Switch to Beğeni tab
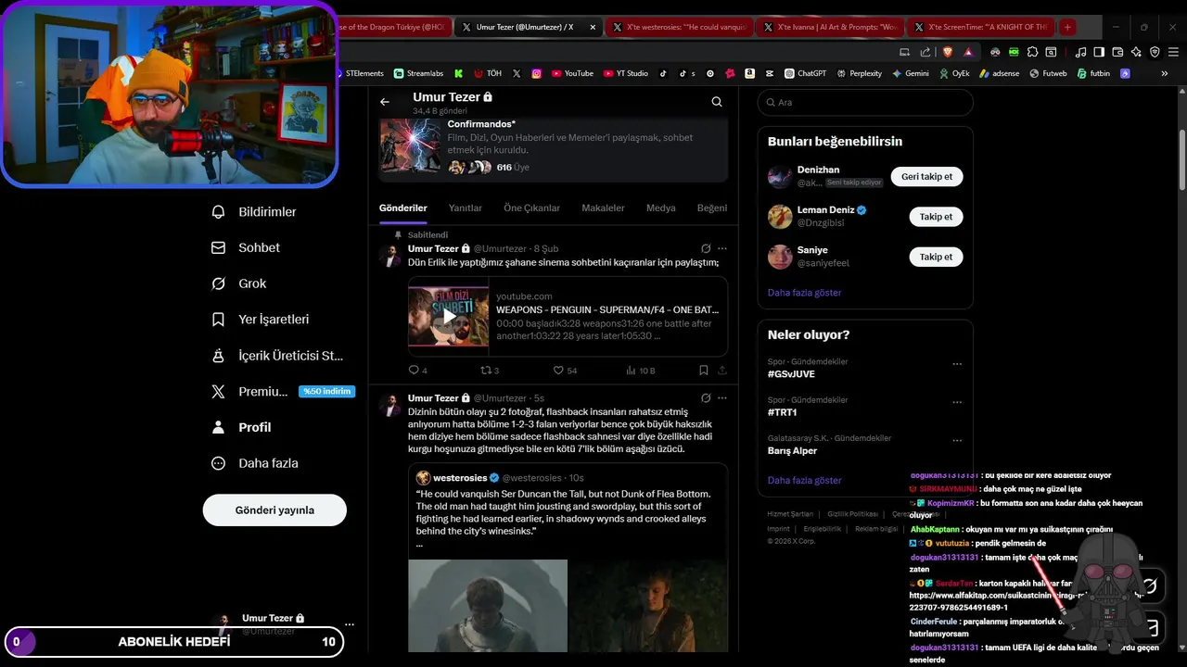The width and height of the screenshot is (1187, 667). point(712,208)
